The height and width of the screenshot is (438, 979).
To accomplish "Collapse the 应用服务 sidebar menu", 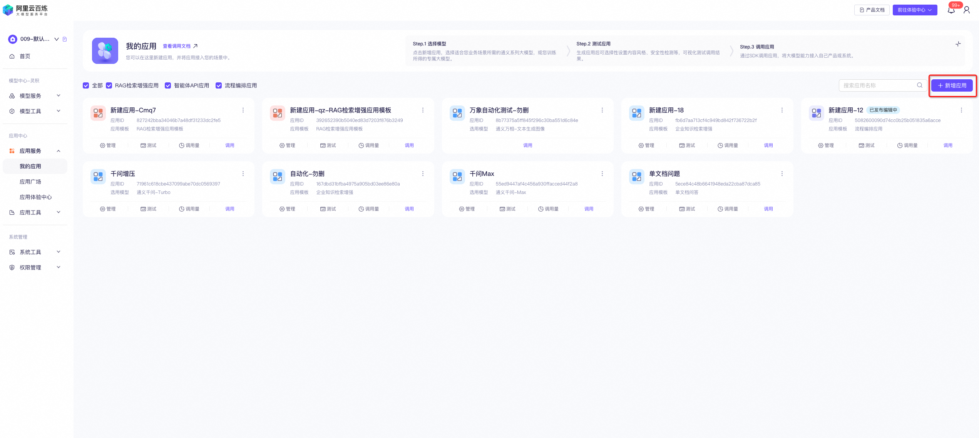I will [35, 151].
